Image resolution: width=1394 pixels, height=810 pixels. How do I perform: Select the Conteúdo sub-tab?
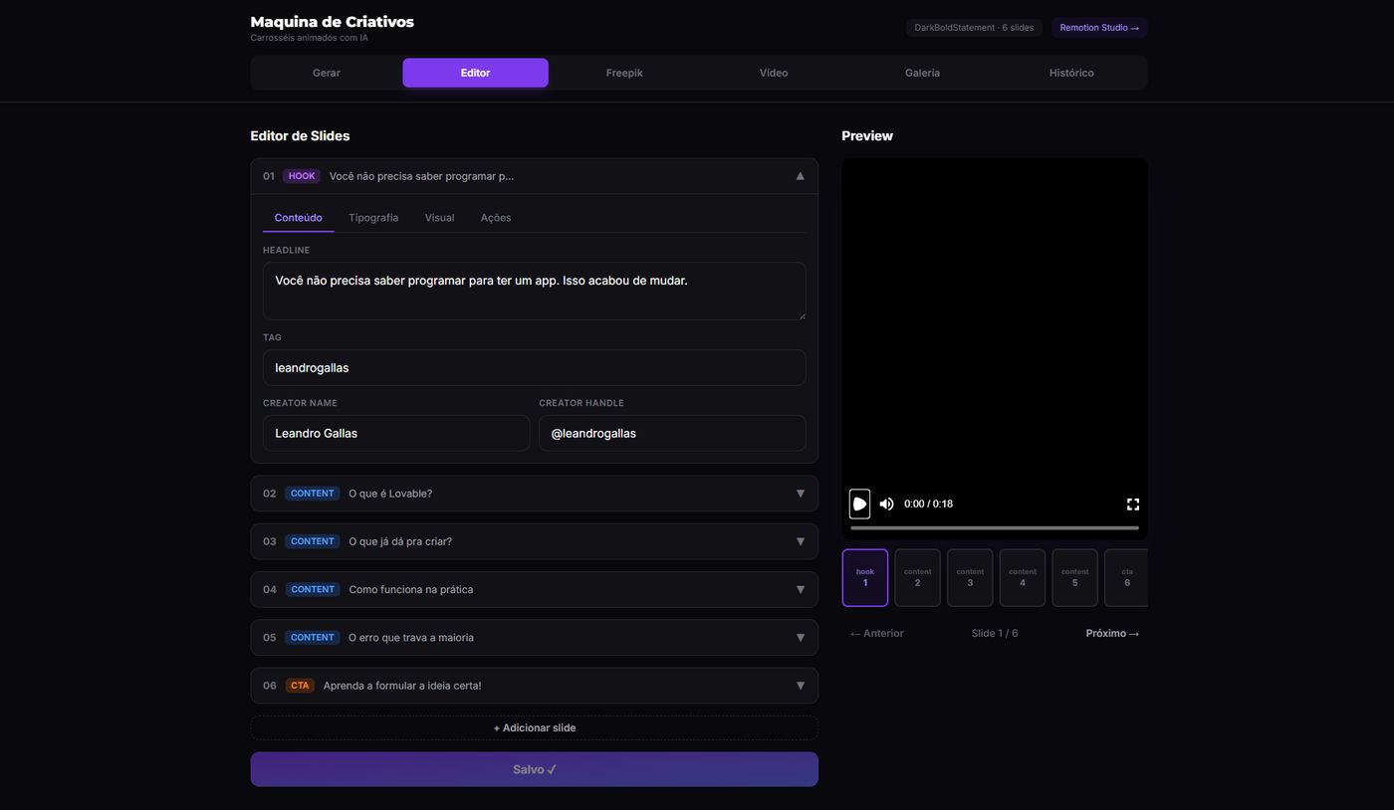pos(298,218)
